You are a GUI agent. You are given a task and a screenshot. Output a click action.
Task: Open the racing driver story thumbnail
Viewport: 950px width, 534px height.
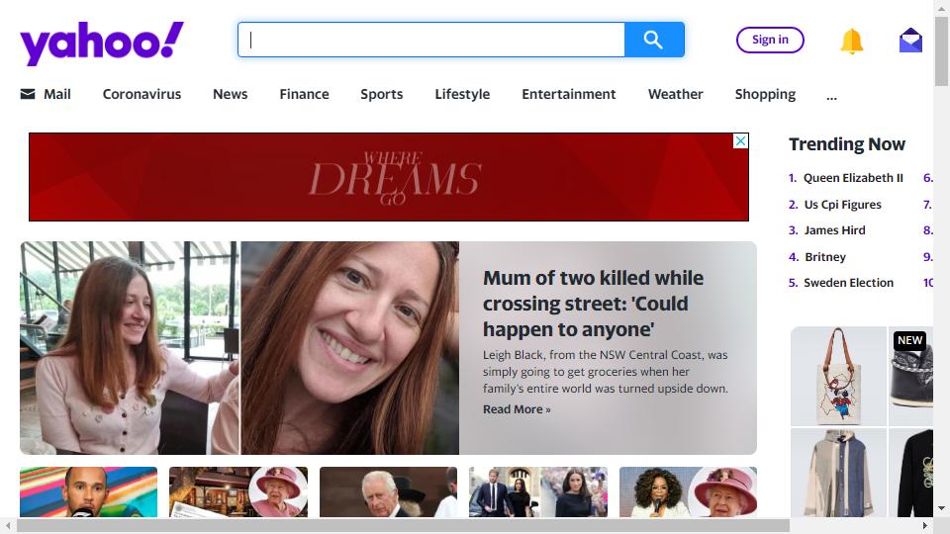coord(88,491)
